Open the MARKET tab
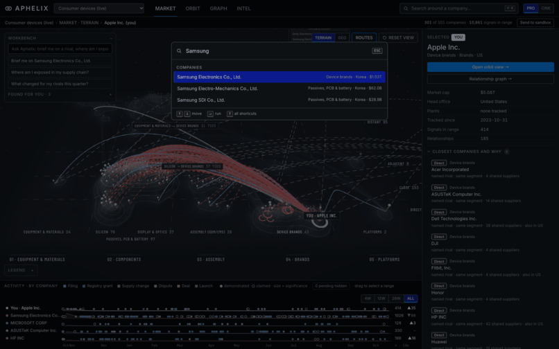The height and width of the screenshot is (349, 559). click(165, 8)
